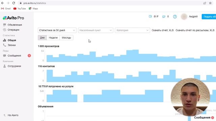Click the profile avatar of Андрей
The width and height of the screenshot is (216, 121).
click(184, 16)
